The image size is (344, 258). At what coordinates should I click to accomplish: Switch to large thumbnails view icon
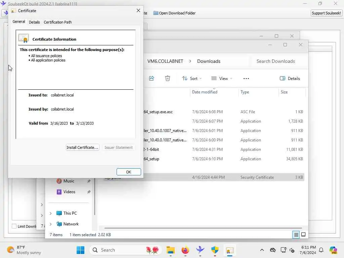[303, 235]
